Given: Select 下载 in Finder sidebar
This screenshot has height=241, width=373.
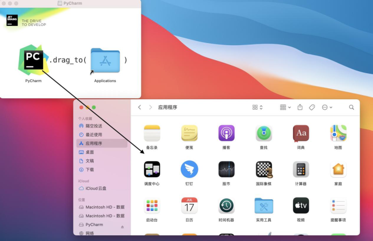Looking at the screenshot, I should 102,170.
